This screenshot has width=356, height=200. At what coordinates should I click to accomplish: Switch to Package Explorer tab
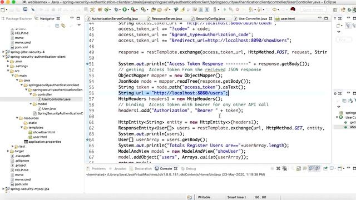pos(17,18)
